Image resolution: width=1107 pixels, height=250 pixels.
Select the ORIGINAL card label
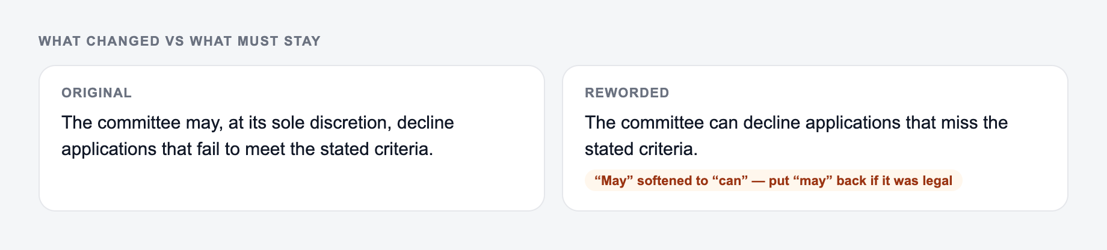pyautogui.click(x=96, y=93)
